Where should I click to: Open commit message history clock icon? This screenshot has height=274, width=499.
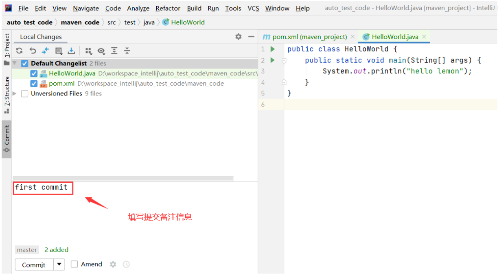click(126, 264)
